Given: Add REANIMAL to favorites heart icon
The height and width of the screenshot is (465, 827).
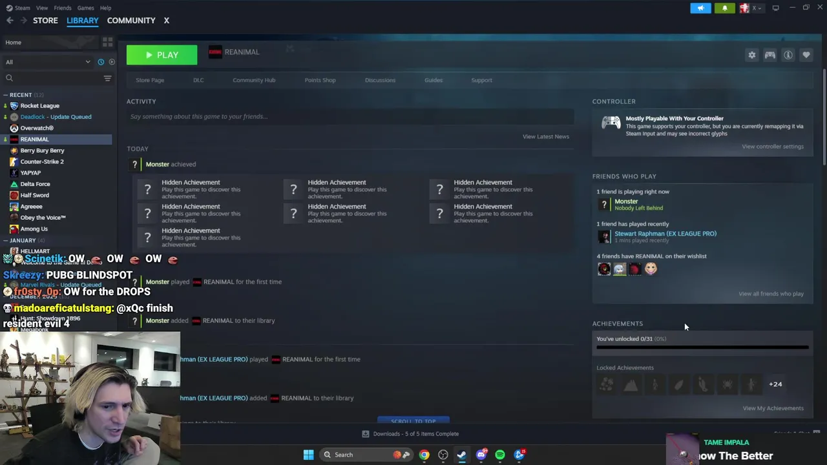Looking at the screenshot, I should (x=806, y=56).
